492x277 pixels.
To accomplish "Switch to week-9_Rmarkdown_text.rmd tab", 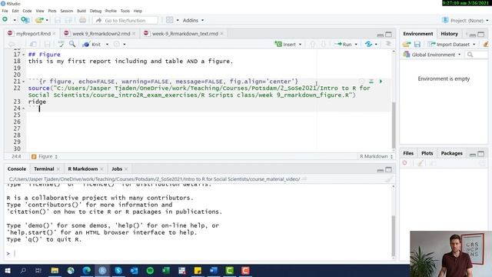I will pos(184,34).
